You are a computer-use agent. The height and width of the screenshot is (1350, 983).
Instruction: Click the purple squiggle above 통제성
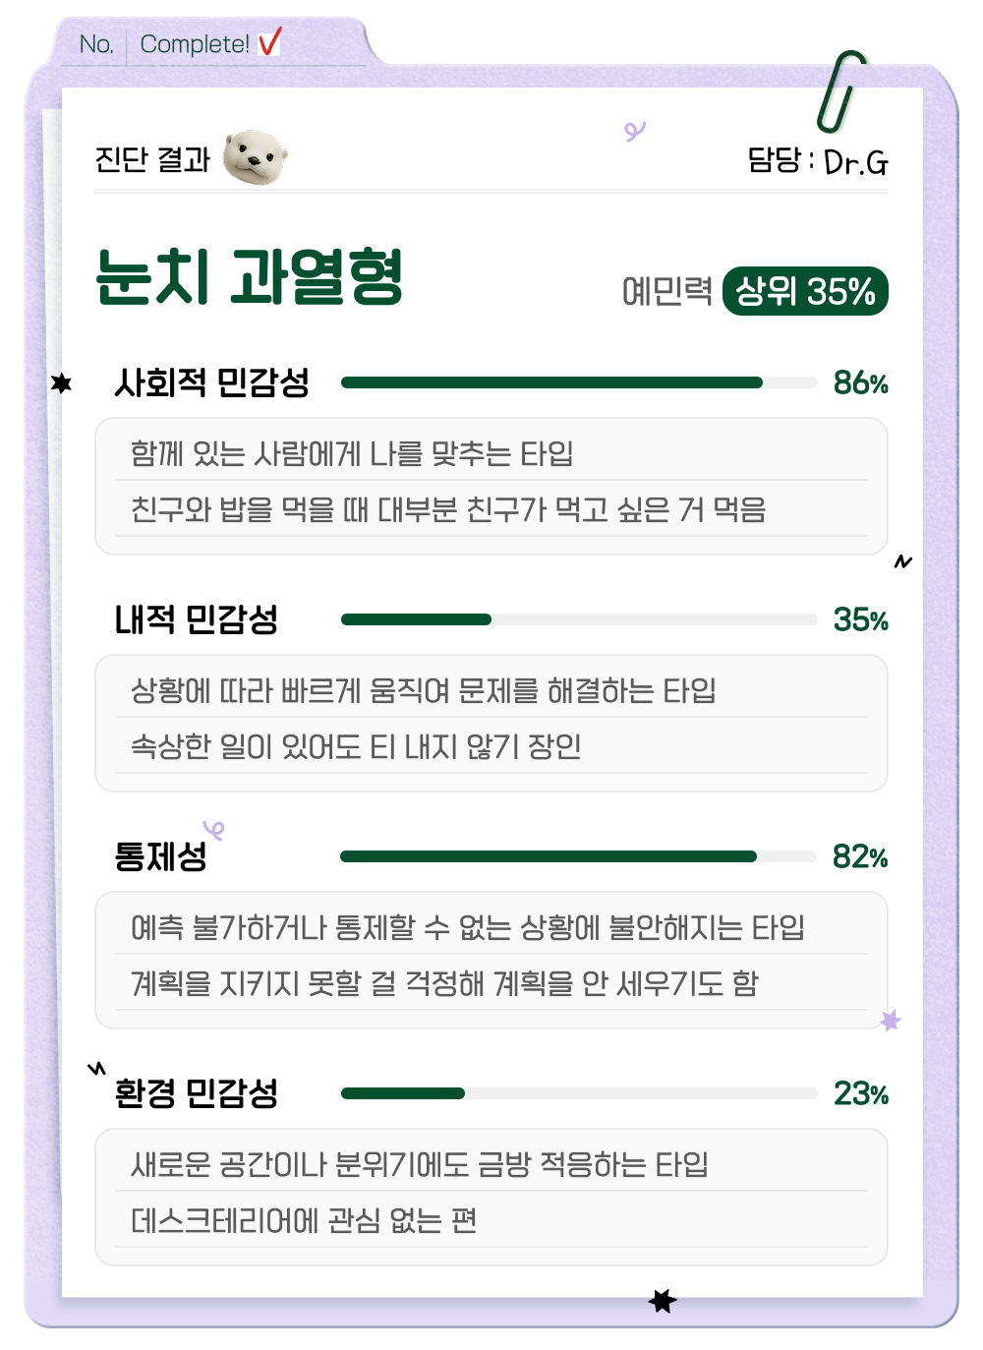214,831
